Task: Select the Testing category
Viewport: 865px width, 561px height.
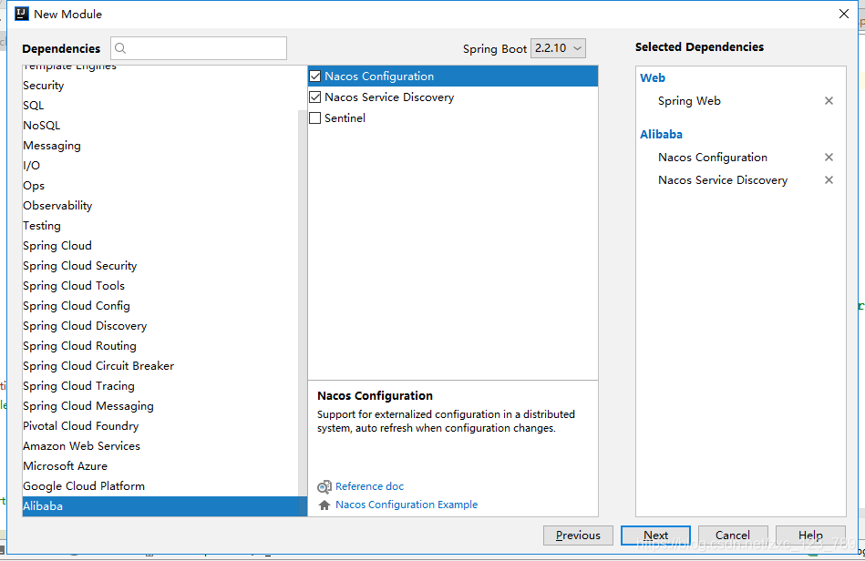Action: click(160, 225)
